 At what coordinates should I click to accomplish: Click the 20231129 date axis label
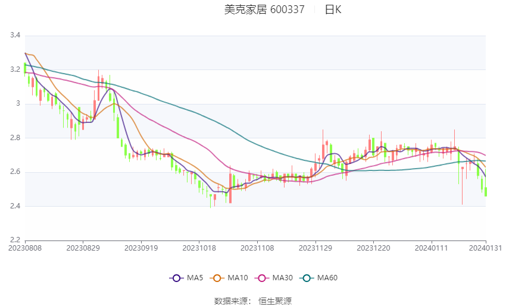(x=316, y=248)
